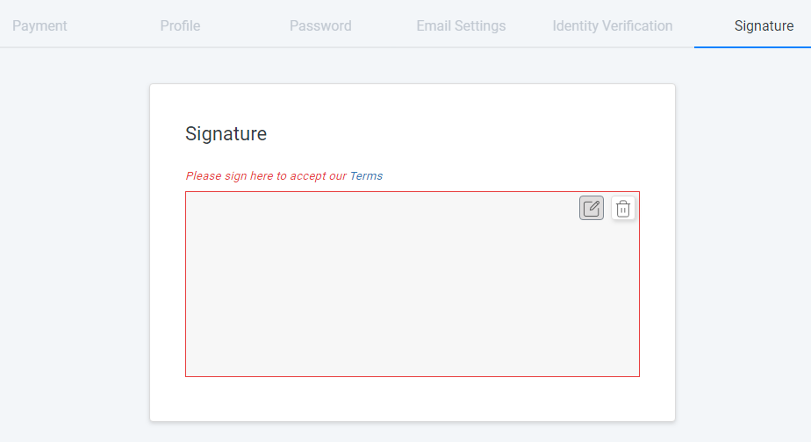Open the Terms link

tap(366, 175)
